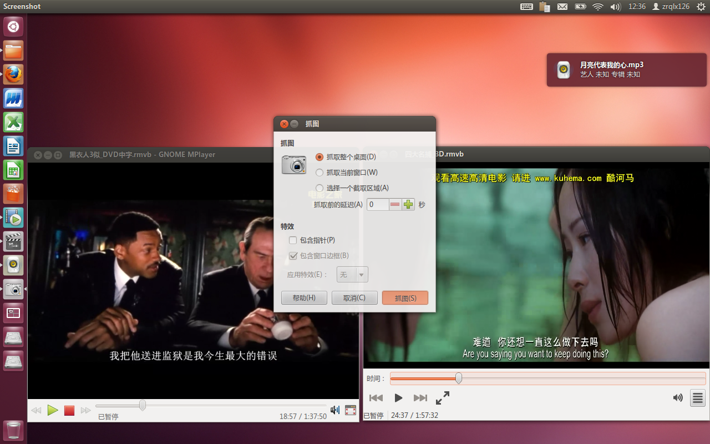Open Ubuntu Software Center shopping bag icon
Viewport: 710px width, 444px height.
click(x=13, y=194)
